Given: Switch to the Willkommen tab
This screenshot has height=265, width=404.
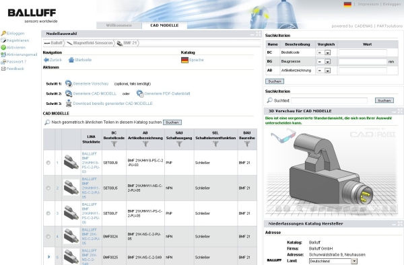Looking at the screenshot, I should (119, 26).
